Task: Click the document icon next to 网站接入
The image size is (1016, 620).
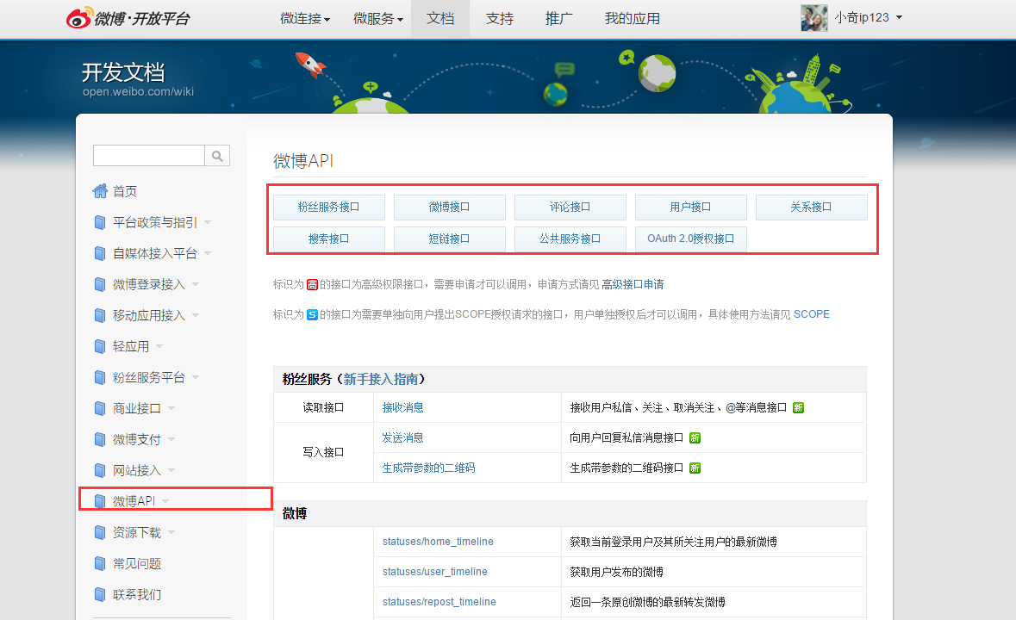Action: pos(100,470)
